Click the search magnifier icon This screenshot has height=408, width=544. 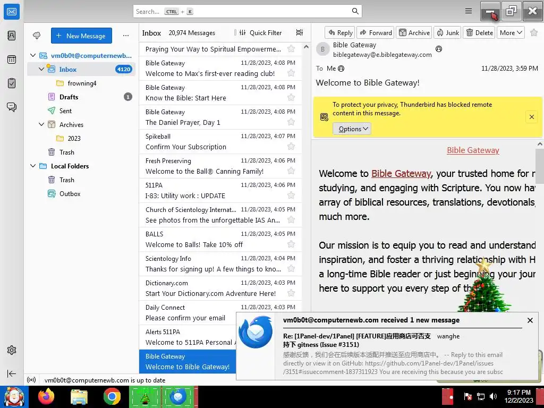[355, 11]
